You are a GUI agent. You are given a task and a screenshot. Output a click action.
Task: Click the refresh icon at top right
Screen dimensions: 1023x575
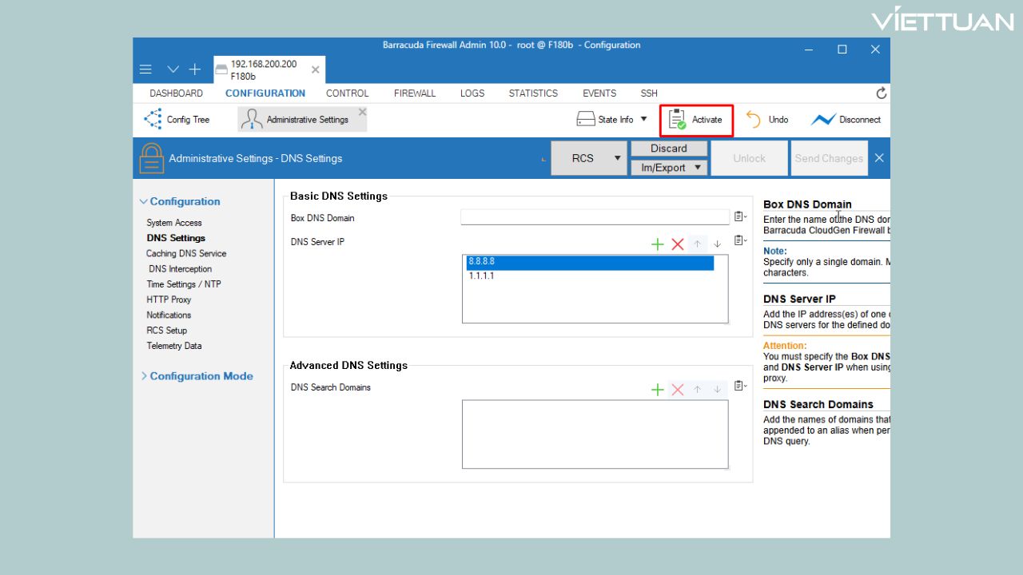tap(882, 93)
